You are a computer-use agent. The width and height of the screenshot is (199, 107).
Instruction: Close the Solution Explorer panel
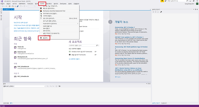click(x=197, y=9)
